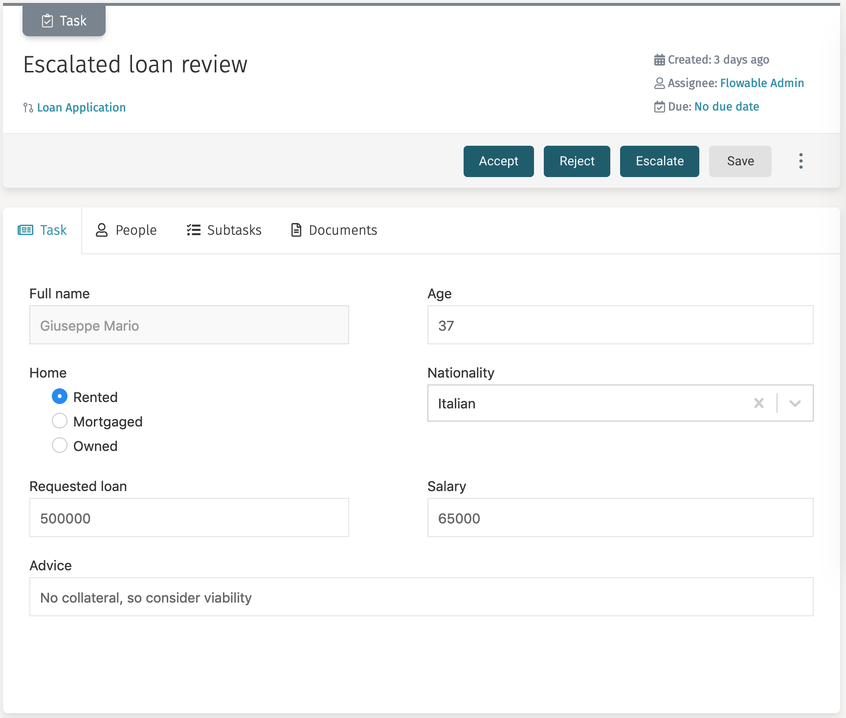This screenshot has height=718, width=846.
Task: Open the No due date picker
Action: coord(726,107)
